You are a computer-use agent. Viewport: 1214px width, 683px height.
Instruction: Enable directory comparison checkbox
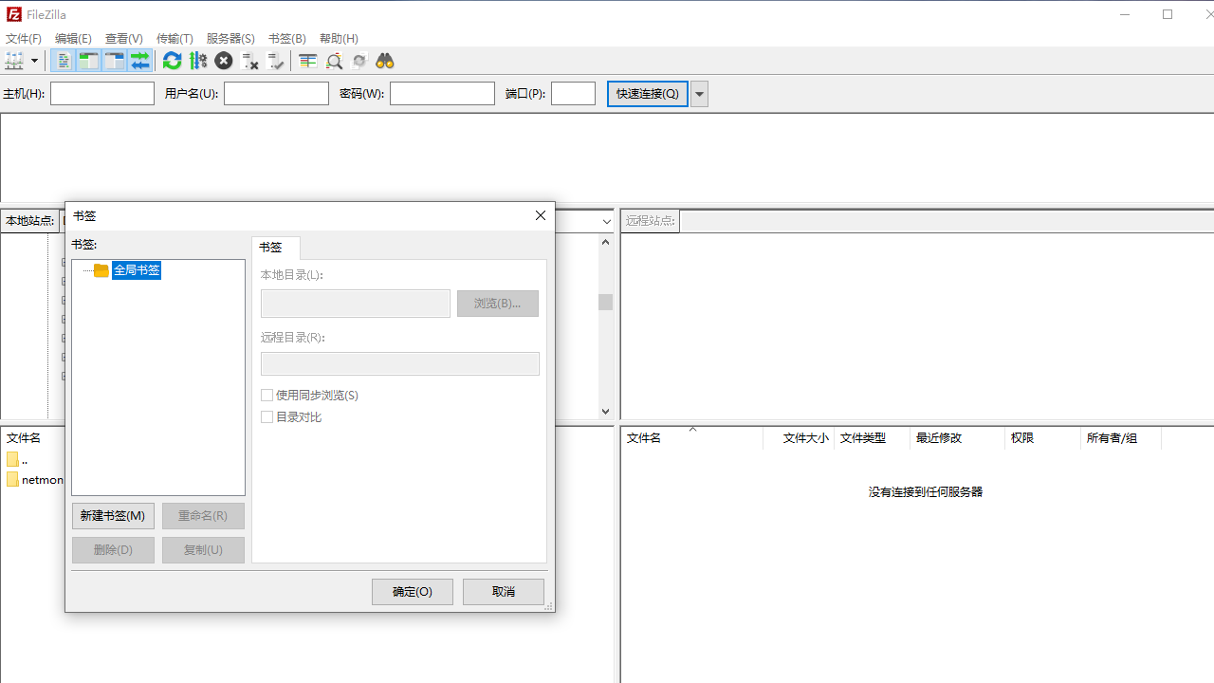267,416
